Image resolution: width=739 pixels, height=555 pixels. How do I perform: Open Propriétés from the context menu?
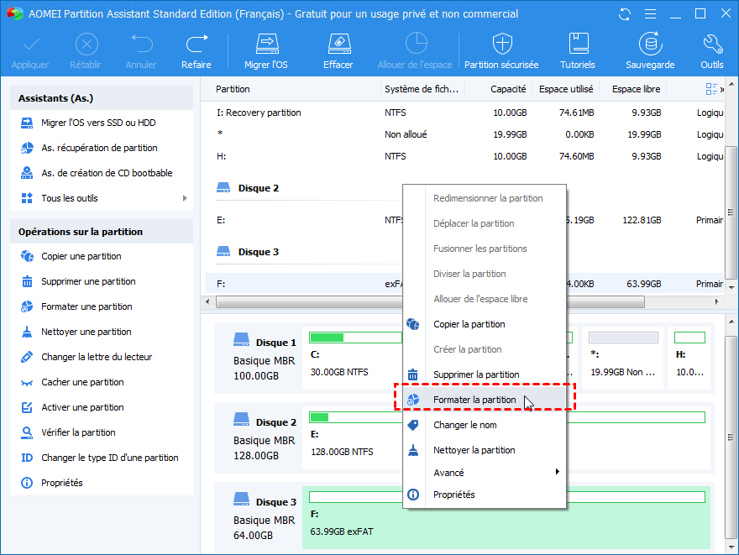[453, 495]
